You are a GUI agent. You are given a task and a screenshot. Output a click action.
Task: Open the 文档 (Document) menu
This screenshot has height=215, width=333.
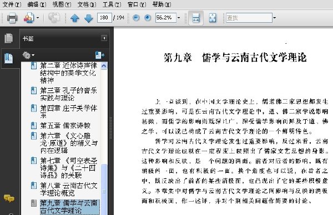pos(87,4)
